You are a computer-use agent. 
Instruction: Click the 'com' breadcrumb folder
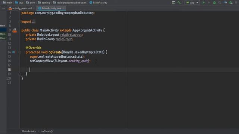(31, 3)
